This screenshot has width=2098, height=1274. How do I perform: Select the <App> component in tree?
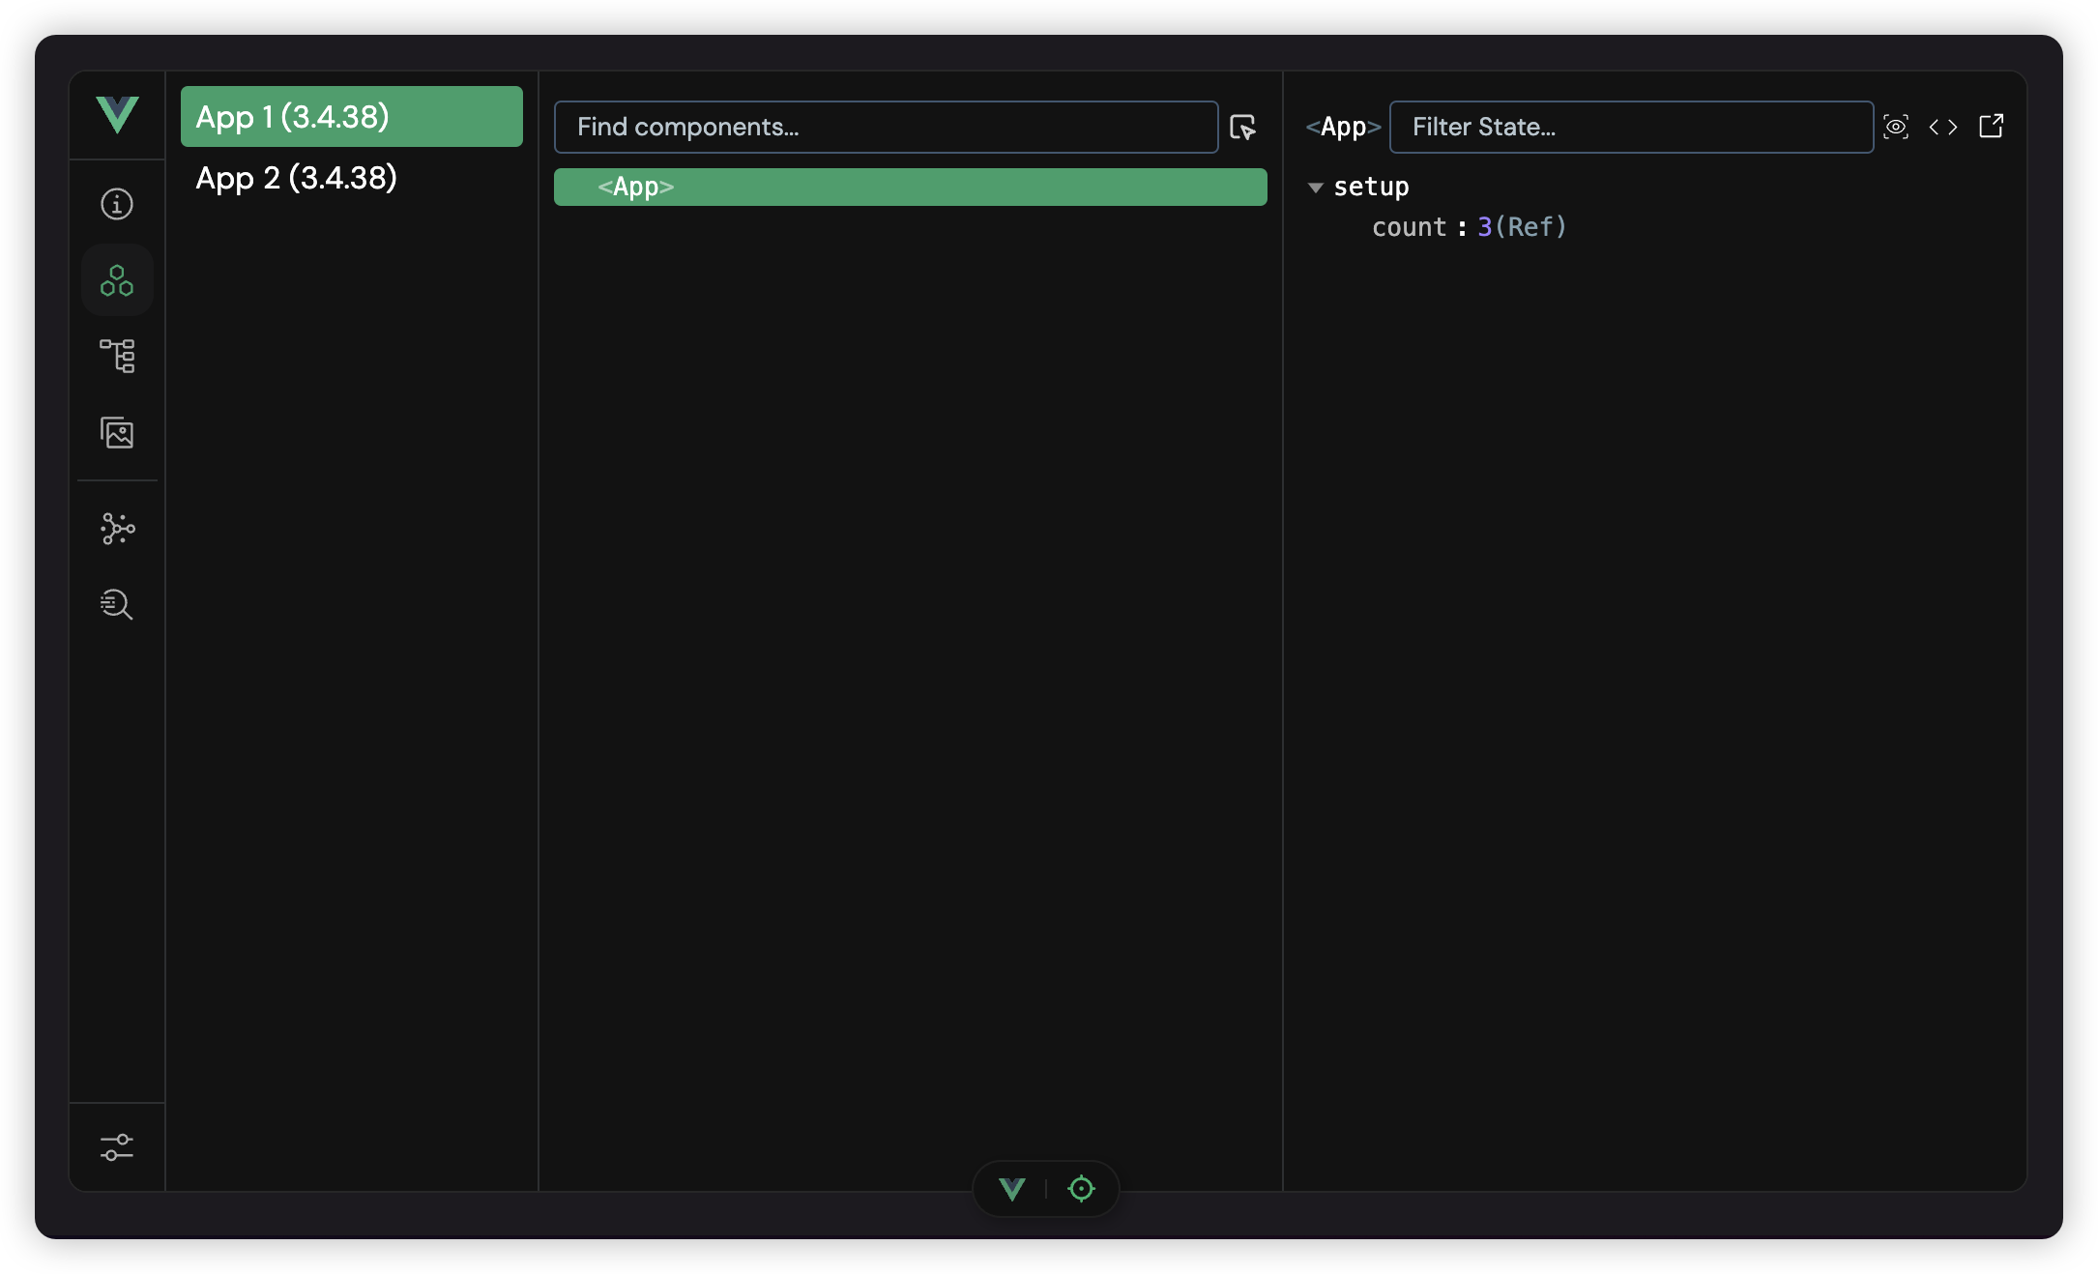[x=909, y=187]
